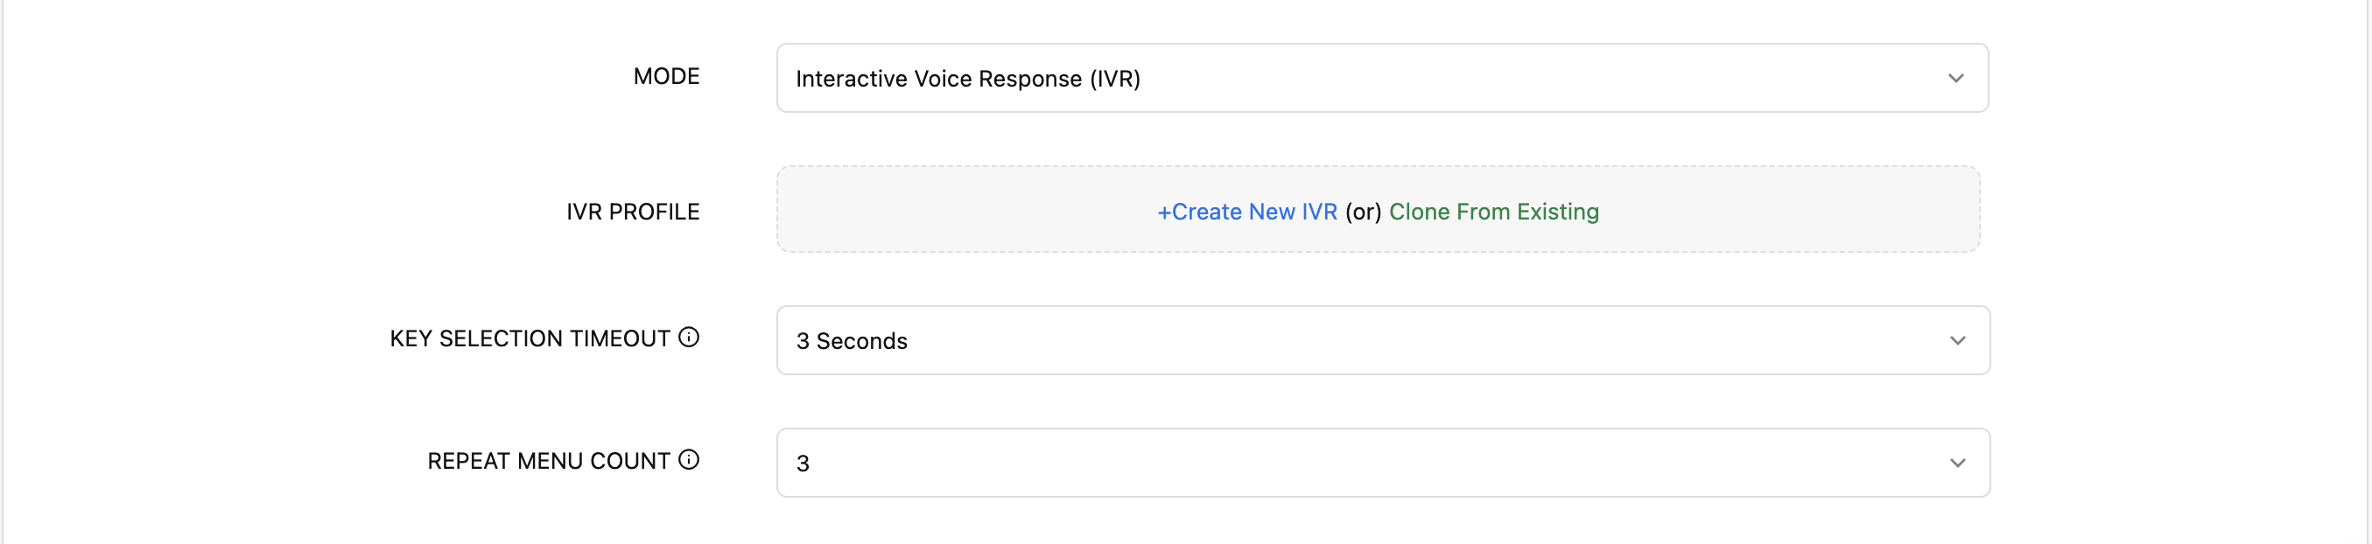Image resolution: width=2372 pixels, height=544 pixels.
Task: Select the Interactive Voice Response (IVR) text
Action: 968,80
